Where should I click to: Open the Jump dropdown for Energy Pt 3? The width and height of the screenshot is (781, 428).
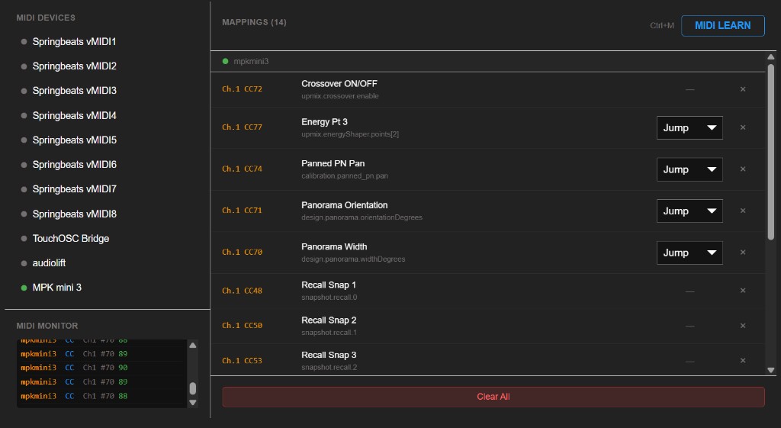[689, 128]
